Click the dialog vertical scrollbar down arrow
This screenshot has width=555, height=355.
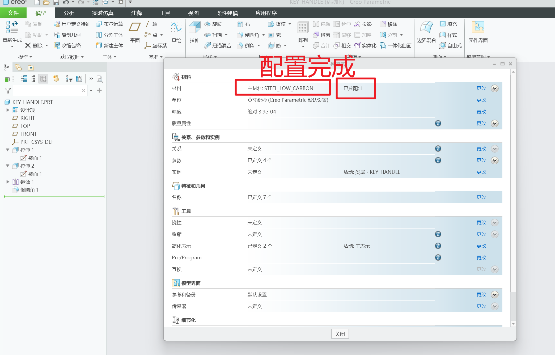513,324
